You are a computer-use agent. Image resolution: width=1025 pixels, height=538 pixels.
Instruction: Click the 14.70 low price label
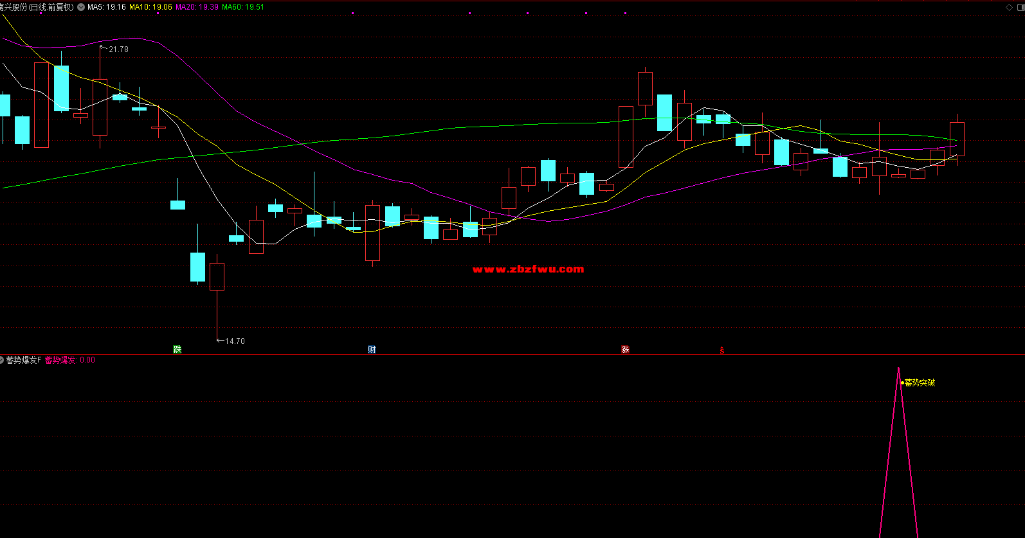(235, 341)
